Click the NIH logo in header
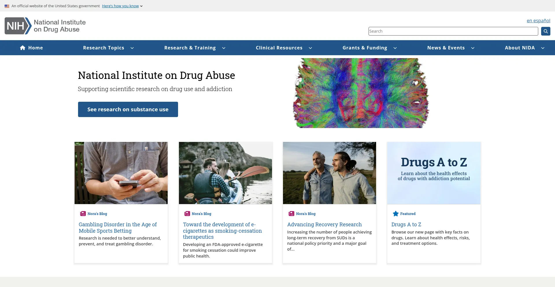 (18, 26)
